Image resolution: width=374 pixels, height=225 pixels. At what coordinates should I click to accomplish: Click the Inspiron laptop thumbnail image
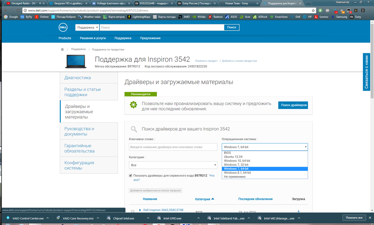[x=75, y=62]
